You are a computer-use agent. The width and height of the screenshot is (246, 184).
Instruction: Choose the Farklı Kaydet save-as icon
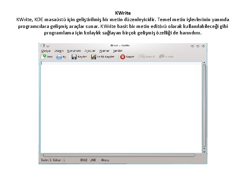93,57
